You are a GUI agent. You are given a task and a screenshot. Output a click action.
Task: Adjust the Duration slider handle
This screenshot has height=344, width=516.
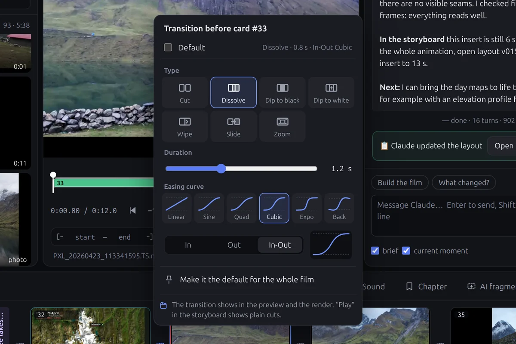point(221,169)
